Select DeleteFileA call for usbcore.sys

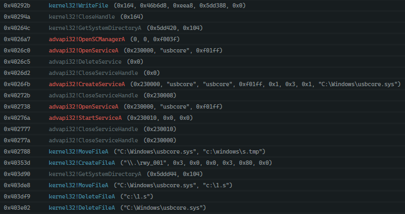[x=82, y=208]
